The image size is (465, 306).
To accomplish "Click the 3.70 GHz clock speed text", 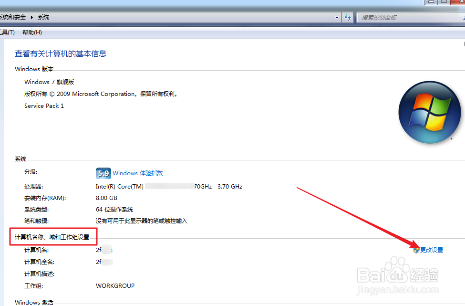I will [x=230, y=186].
